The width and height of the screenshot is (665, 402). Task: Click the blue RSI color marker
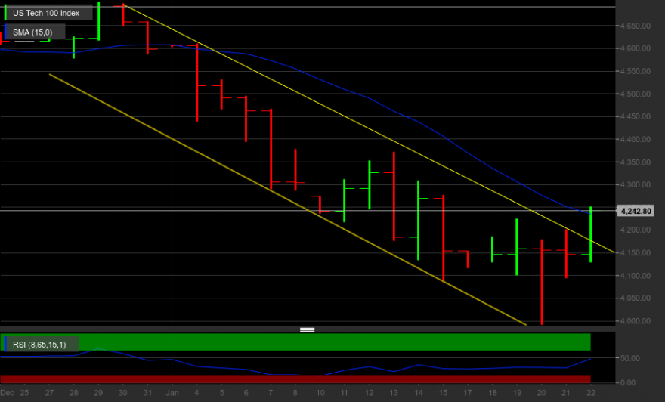(x=5, y=345)
